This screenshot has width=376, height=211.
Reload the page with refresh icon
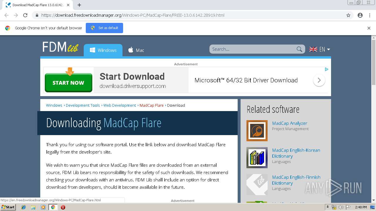25,15
